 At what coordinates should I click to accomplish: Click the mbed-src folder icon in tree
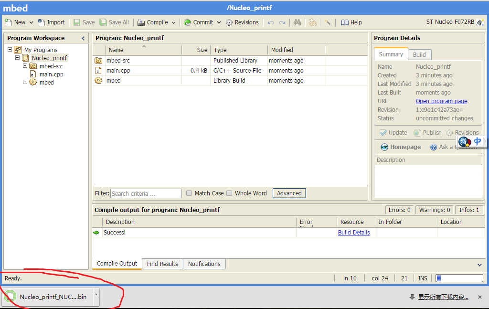(x=33, y=66)
